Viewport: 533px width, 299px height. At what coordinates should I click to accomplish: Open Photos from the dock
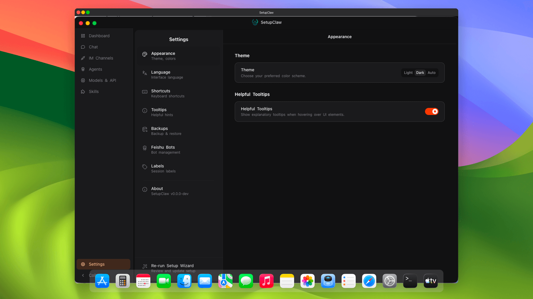pyautogui.click(x=307, y=281)
